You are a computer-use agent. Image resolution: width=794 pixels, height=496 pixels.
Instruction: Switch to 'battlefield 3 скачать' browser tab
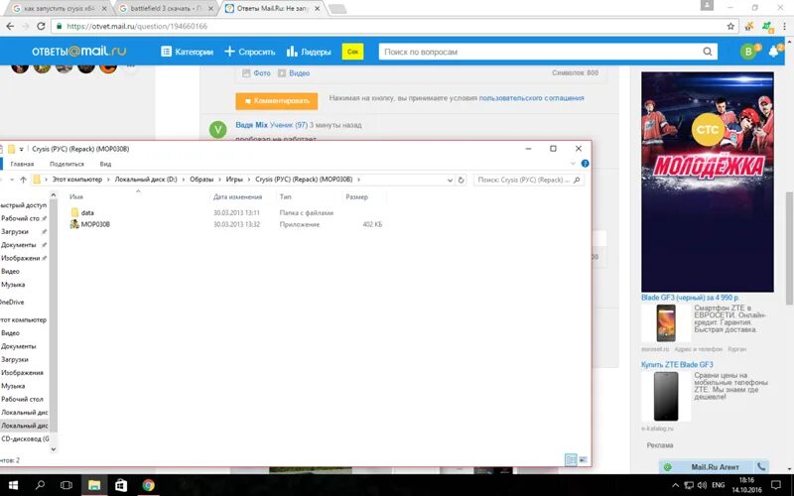166,9
